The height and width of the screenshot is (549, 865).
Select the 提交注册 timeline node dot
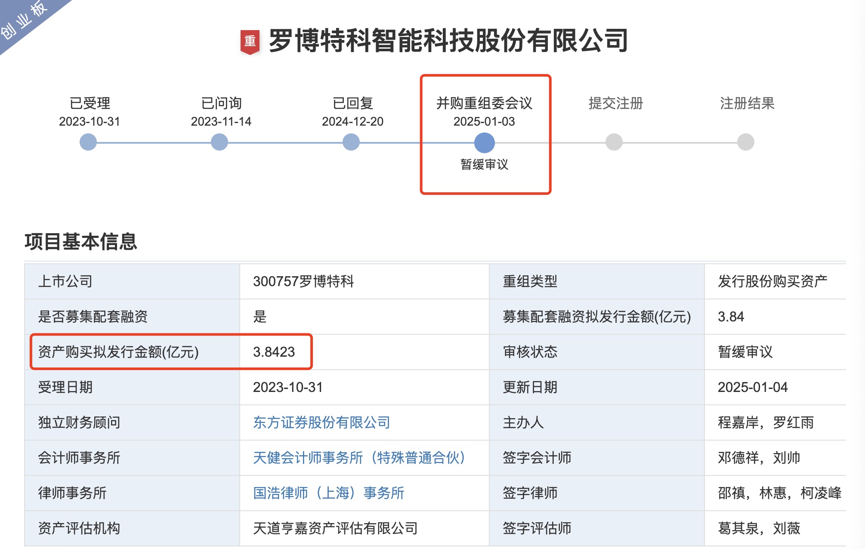(614, 142)
